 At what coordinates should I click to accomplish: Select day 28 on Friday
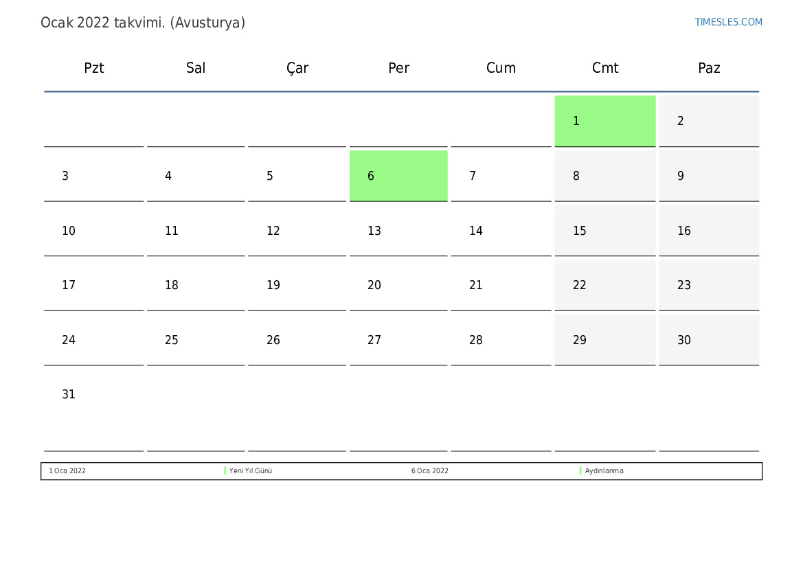pos(476,340)
